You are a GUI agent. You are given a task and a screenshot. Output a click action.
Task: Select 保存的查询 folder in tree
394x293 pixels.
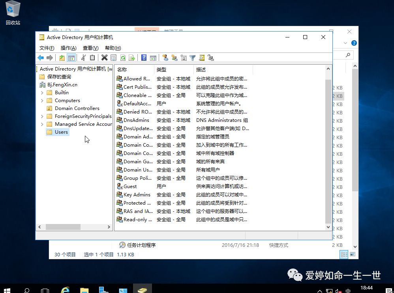coord(59,77)
